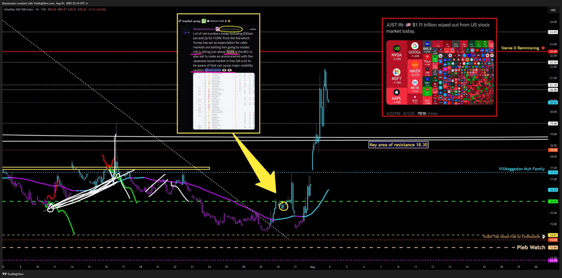Image resolution: width=562 pixels, height=278 pixels.
Task: Click the @everyone mention in the message
Action: [213, 70]
